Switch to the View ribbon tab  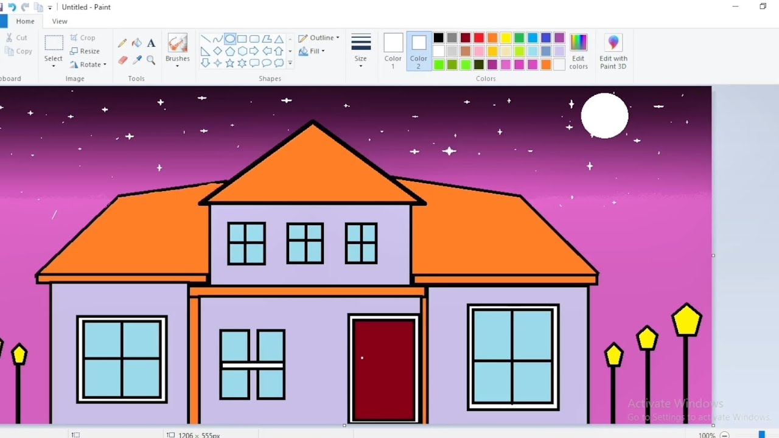pyautogui.click(x=60, y=21)
